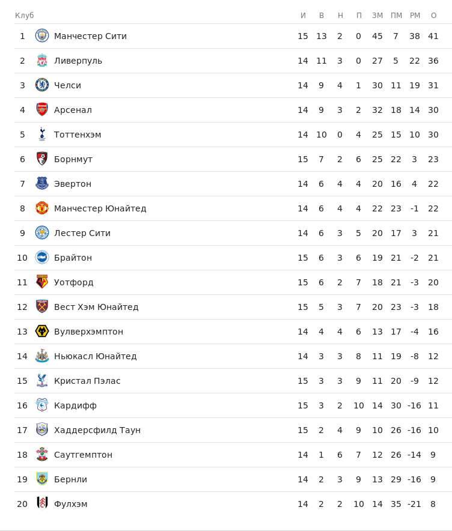The height and width of the screenshot is (531, 452).
Task: Open the Ньюкасл Юнайтед team link
Action: (95, 356)
